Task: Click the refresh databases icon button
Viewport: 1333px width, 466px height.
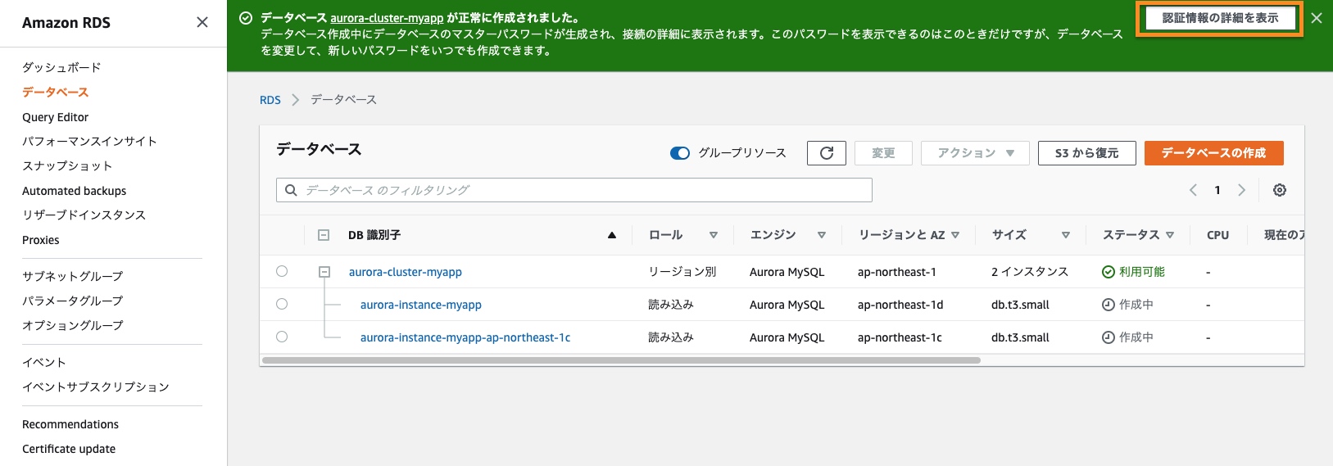Action: 826,153
